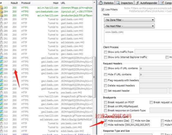Enable Flag requests with headers
172x135 pixels.
pos(106,80)
